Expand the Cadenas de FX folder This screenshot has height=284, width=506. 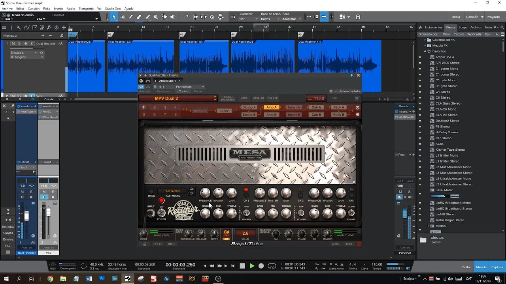click(x=425, y=40)
